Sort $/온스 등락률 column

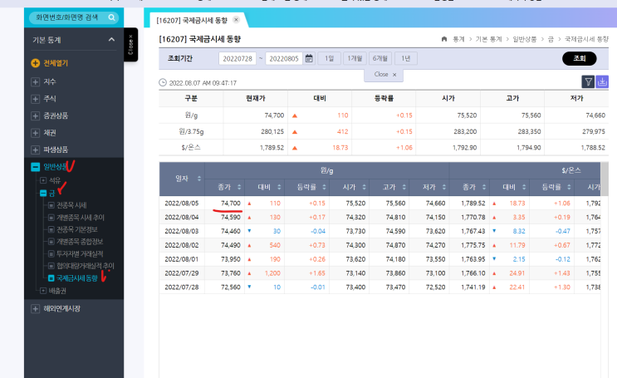569,187
